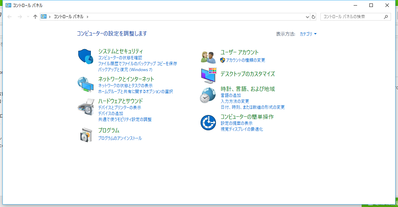Click the window title bar Control Panel icon

[8, 5]
